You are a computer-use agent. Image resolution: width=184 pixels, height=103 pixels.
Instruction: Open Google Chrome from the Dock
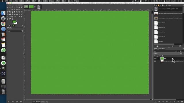[3, 24]
